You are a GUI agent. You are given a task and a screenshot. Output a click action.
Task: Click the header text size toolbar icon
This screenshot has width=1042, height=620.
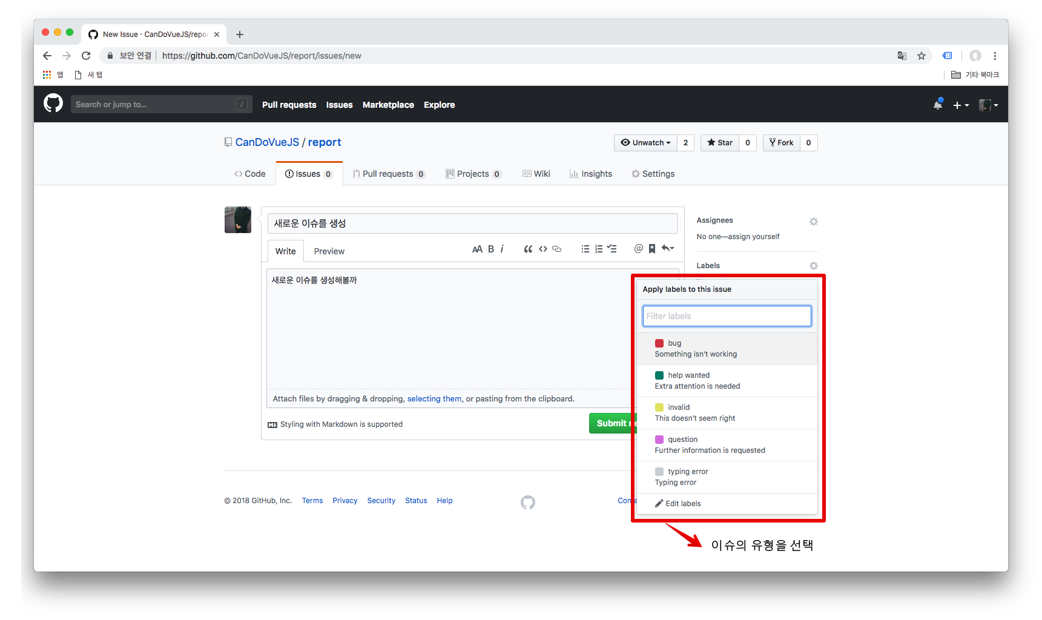coord(477,249)
